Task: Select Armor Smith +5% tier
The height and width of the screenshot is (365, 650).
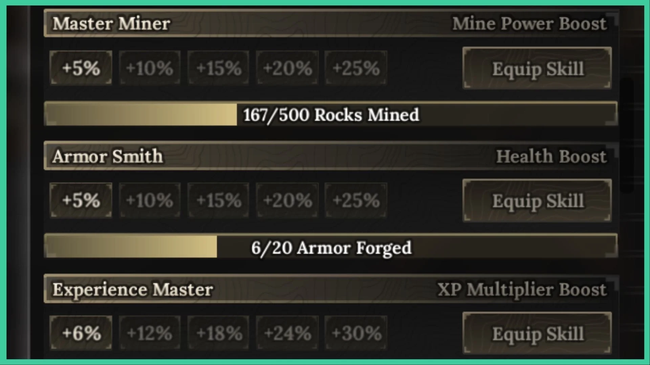Action: click(81, 200)
